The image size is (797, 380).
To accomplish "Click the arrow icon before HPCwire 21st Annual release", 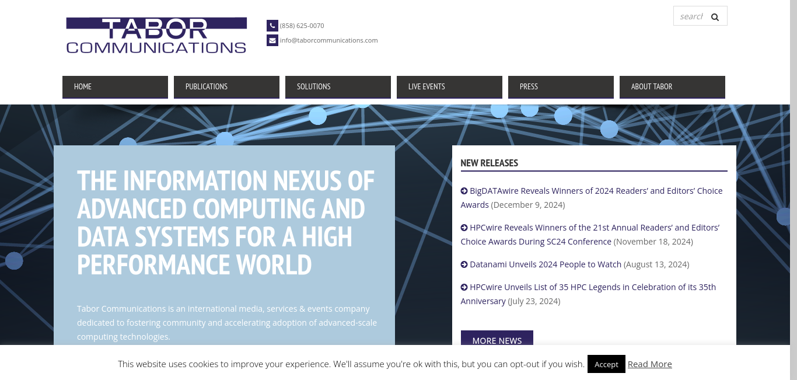I will click(464, 228).
